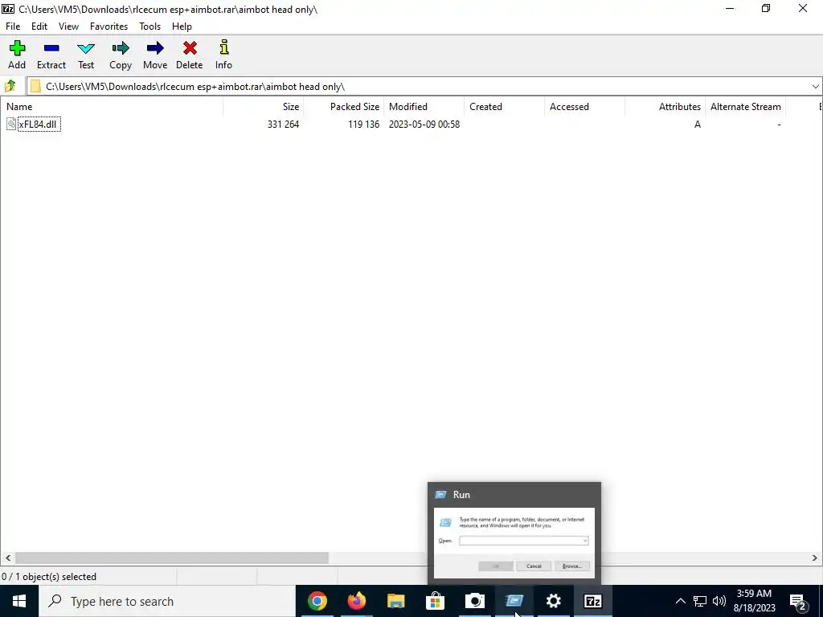
Task: Open the Tools menu
Action: (x=149, y=27)
